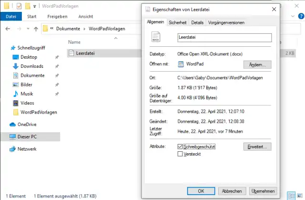Click Dokumente in the address breadcrumb

click(x=68, y=29)
